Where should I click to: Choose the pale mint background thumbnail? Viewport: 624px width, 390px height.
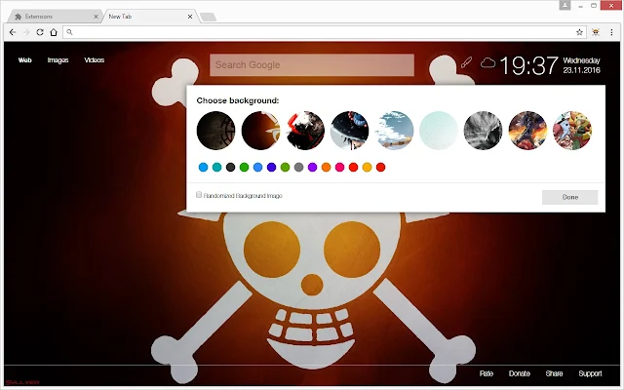[439, 131]
